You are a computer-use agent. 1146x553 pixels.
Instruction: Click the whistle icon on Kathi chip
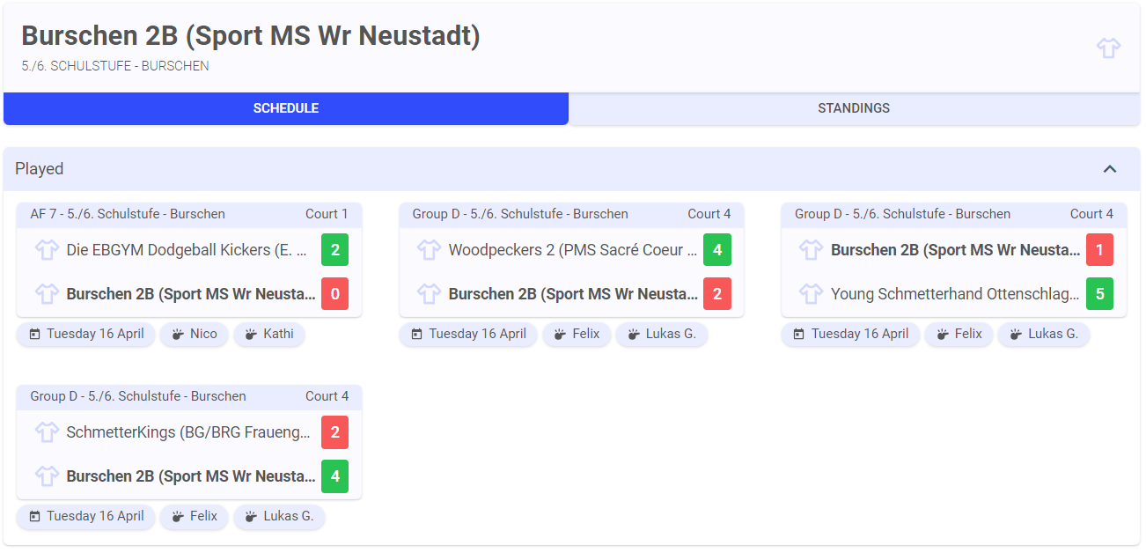coord(252,335)
